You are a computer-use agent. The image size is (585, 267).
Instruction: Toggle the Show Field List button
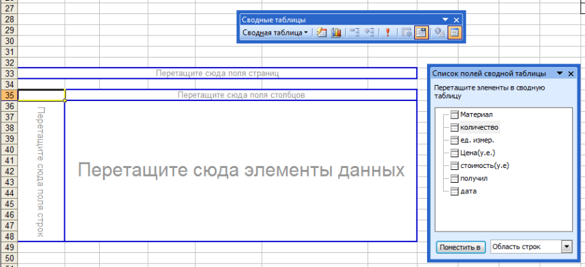[x=454, y=33]
